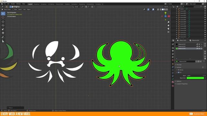
Task: Select the Scale tool
Action: tap(3, 29)
